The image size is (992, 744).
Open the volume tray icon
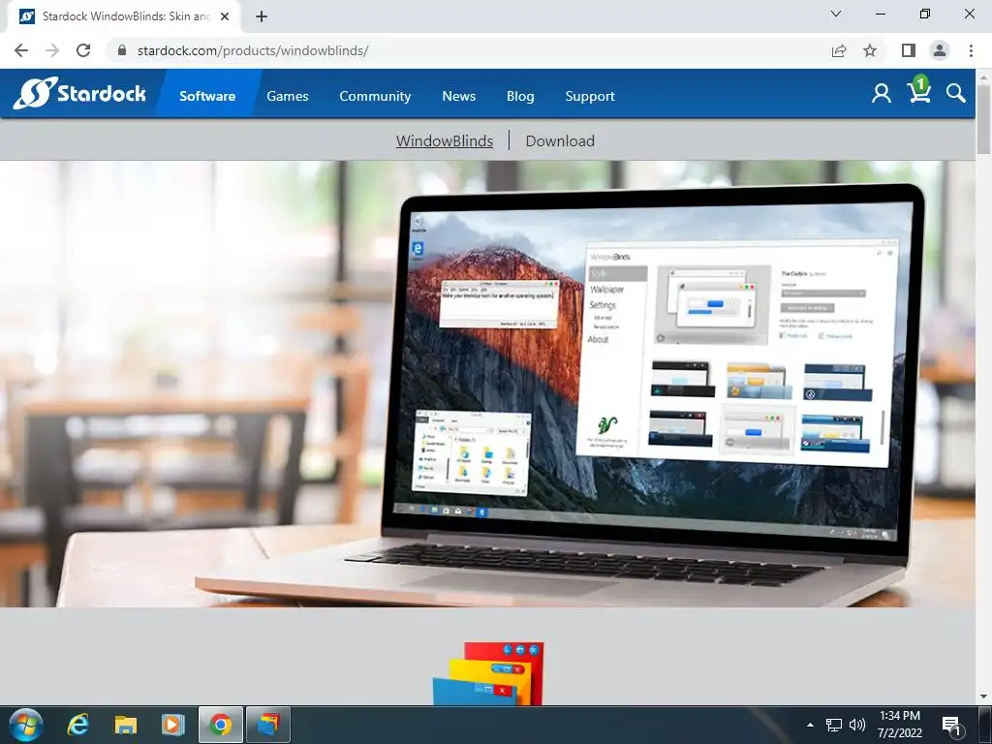(857, 725)
